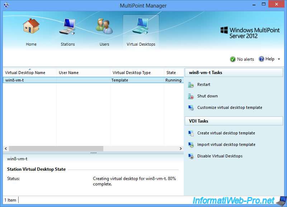287x207 pixels.
Task: Click the Import virtual desktop template icon
Action: tap(191, 145)
